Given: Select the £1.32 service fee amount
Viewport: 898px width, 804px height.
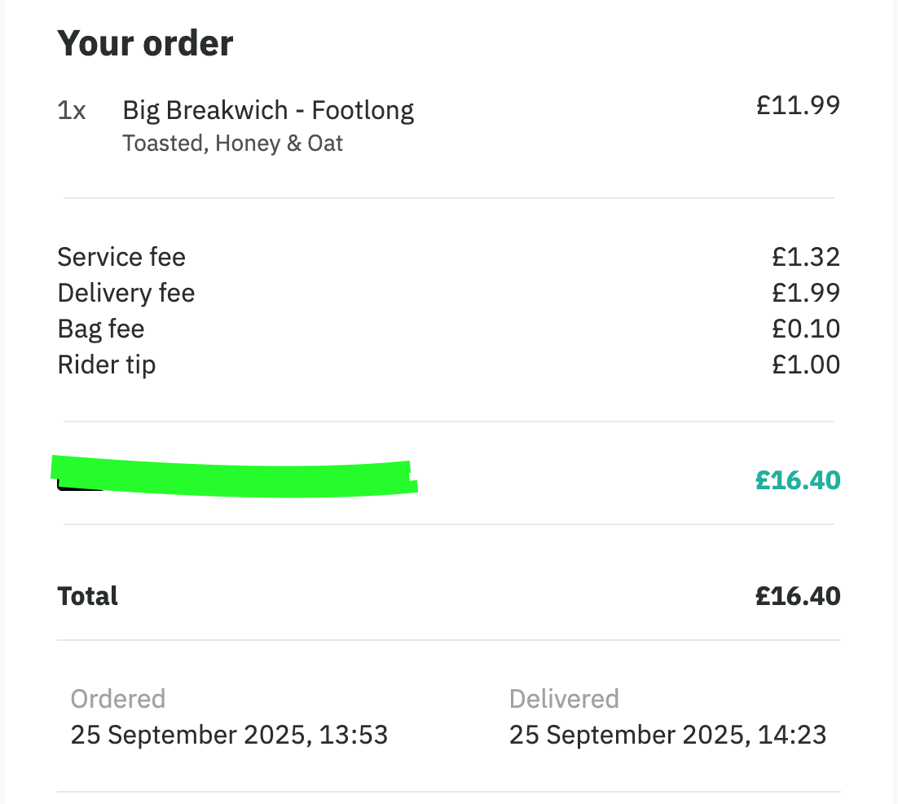Looking at the screenshot, I should point(806,257).
